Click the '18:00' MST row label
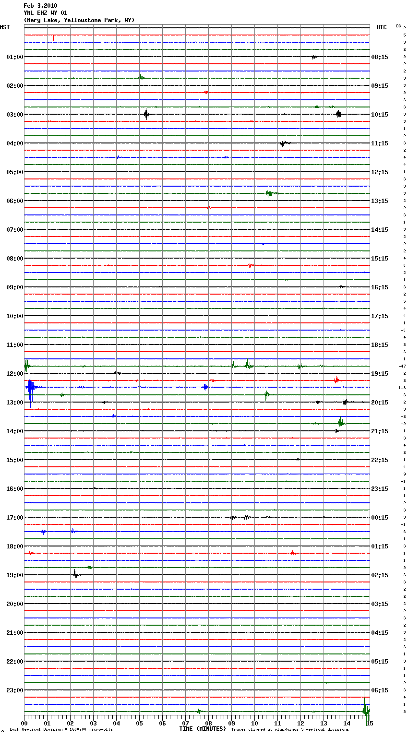 coord(15,546)
